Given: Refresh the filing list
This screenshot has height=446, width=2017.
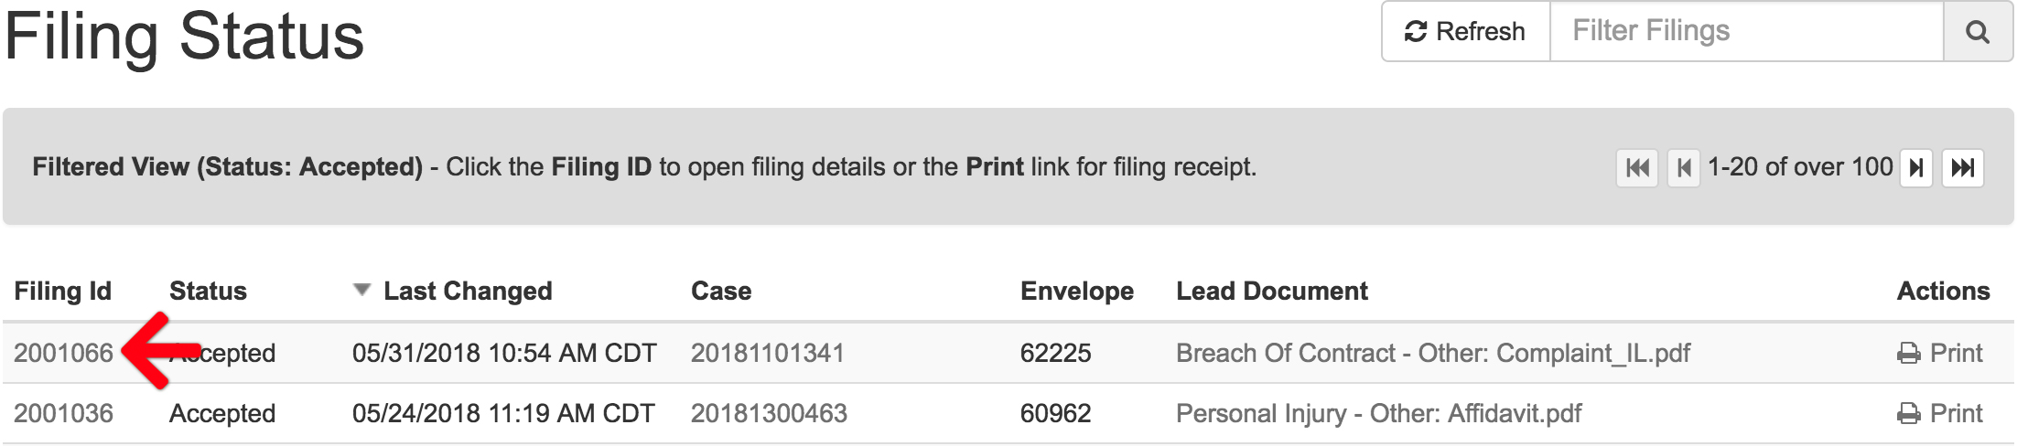Looking at the screenshot, I should pos(1466,32).
